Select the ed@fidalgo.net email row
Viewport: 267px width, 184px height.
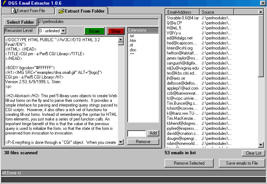coord(180,38)
